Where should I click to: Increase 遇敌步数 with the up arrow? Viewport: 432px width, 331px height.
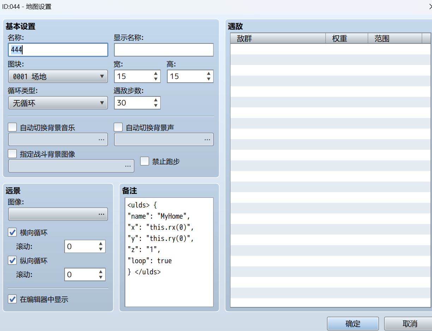(156, 100)
